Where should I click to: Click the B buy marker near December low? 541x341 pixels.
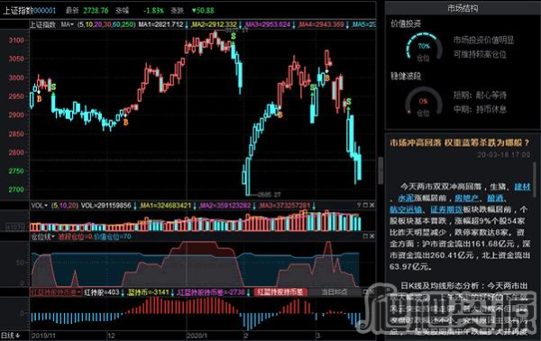[x=126, y=122]
